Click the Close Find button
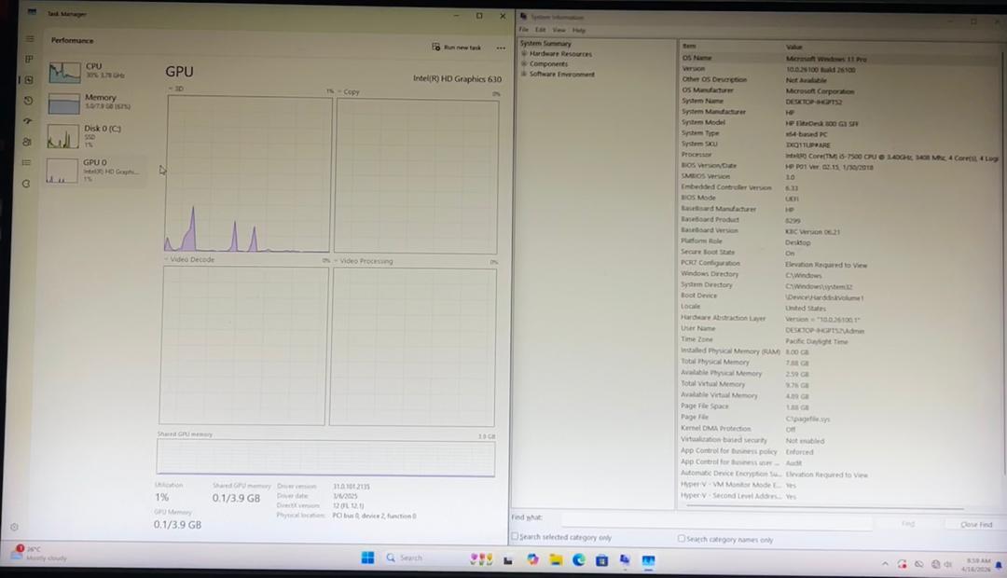This screenshot has height=578, width=1007. (x=975, y=524)
